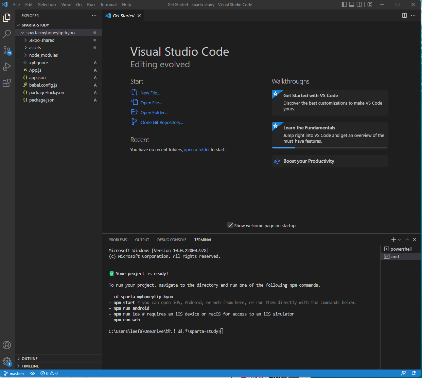This screenshot has height=378, width=422.
Task: Open Customize Layout icon in title bar
Action: pyautogui.click(x=370, y=4)
